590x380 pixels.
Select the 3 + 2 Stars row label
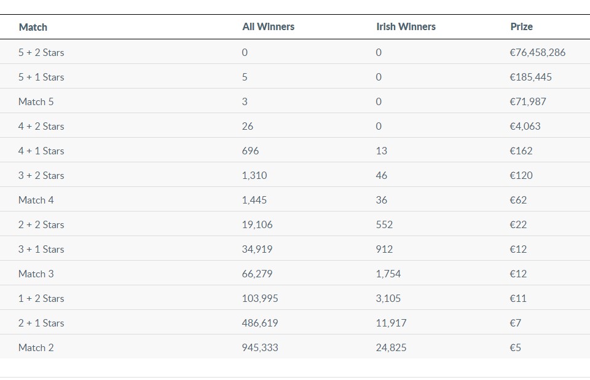pyautogui.click(x=41, y=175)
